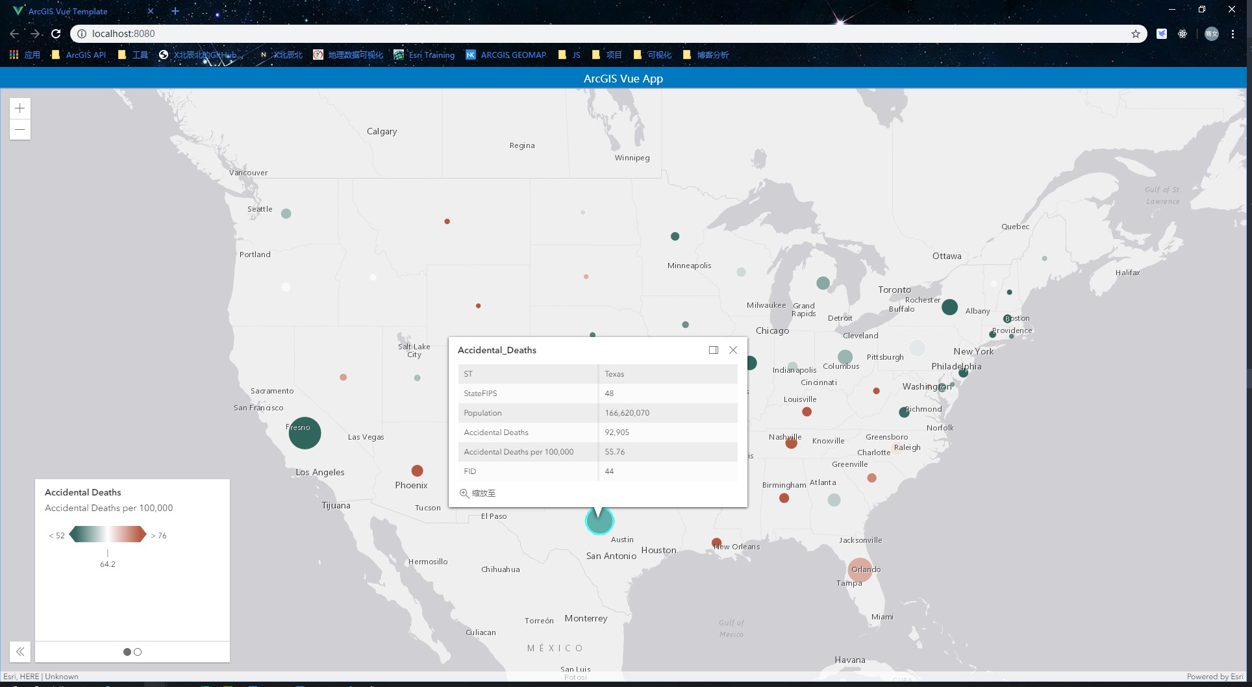Click the 166,620,070 population value

(627, 413)
